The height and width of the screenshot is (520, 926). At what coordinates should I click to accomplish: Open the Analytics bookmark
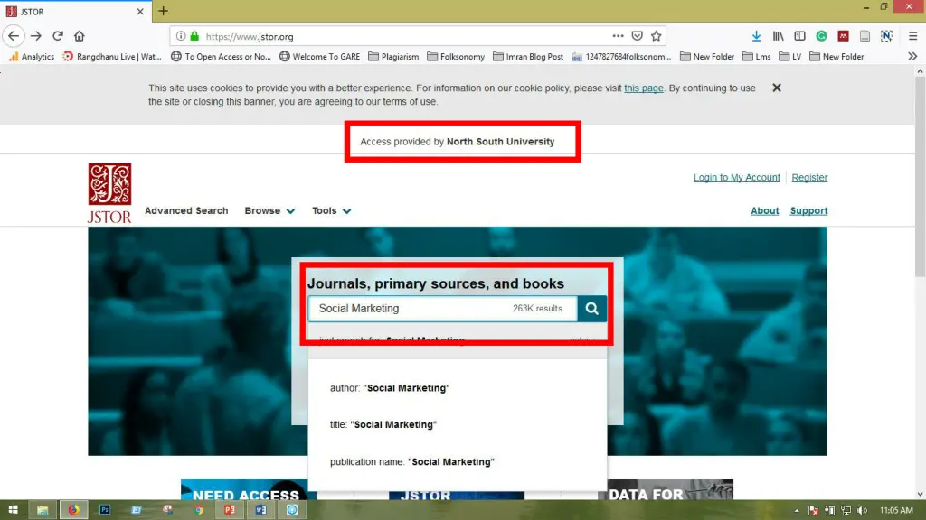32,57
